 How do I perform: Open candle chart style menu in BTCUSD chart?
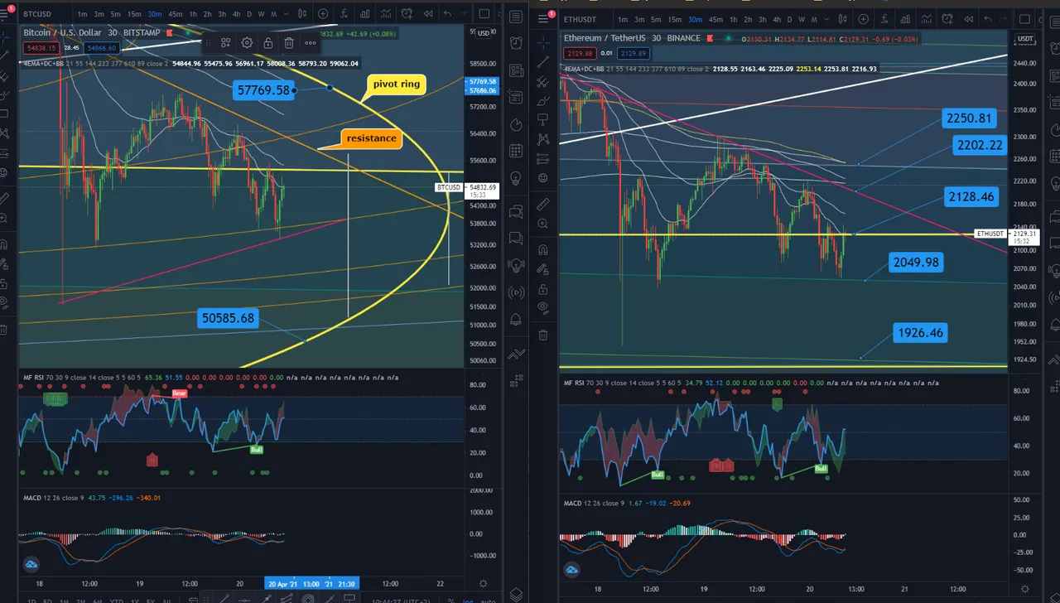[x=302, y=14]
